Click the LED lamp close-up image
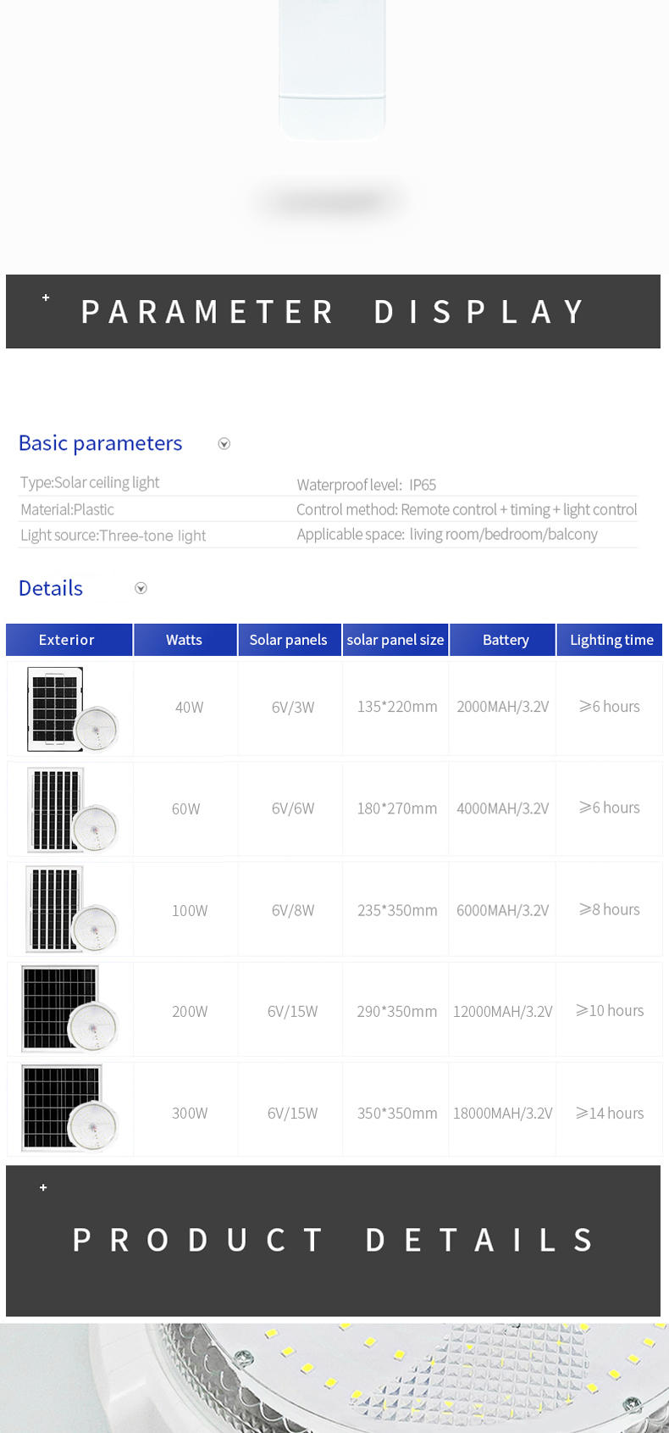The image size is (669, 1433). point(334,1378)
